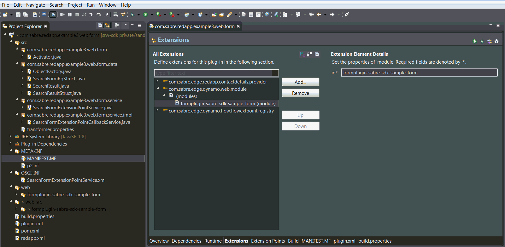Click the id input field

click(419, 73)
